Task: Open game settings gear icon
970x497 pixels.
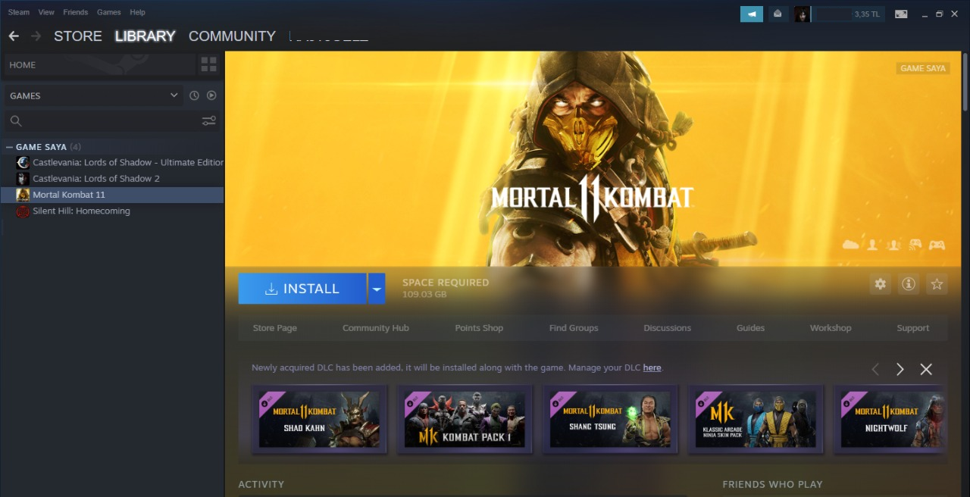Action: (880, 284)
